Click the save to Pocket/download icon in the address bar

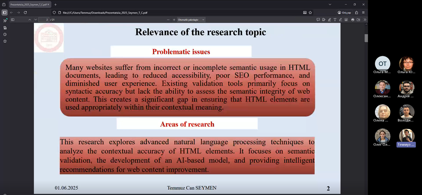305,13
